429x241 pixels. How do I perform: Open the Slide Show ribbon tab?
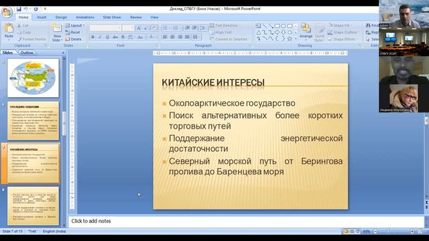tap(112, 17)
